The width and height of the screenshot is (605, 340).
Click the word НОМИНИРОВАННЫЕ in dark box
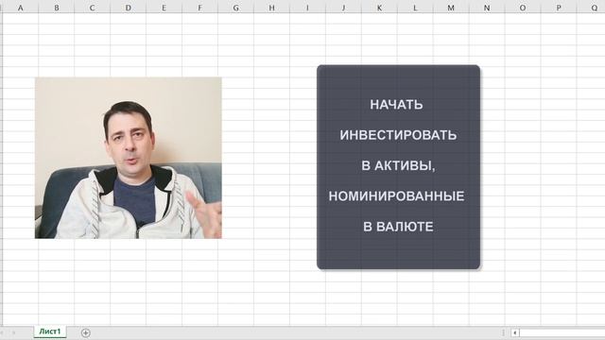tap(396, 195)
